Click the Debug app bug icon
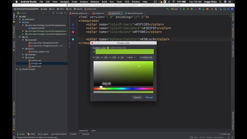Viewport: 247px width, 139px height. click(192, 9)
